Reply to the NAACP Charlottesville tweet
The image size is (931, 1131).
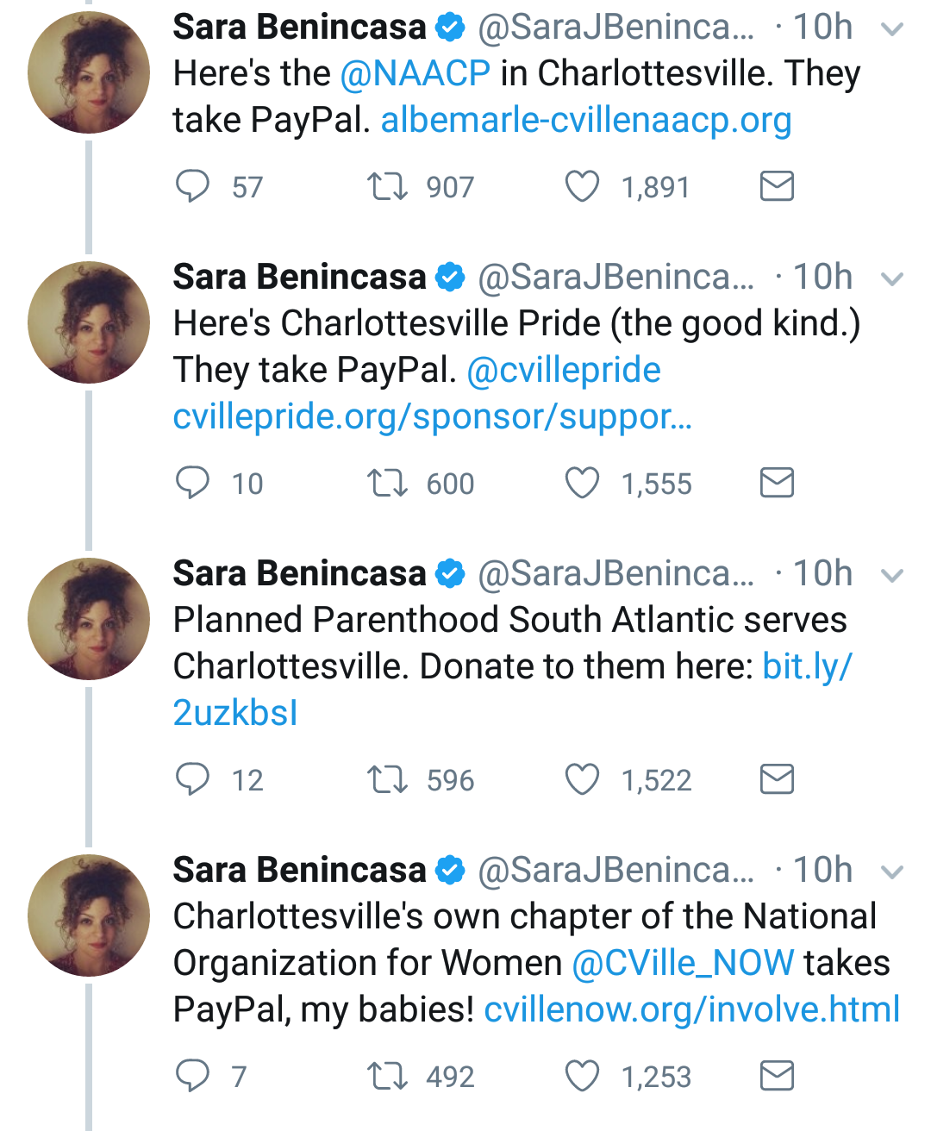coord(192,186)
